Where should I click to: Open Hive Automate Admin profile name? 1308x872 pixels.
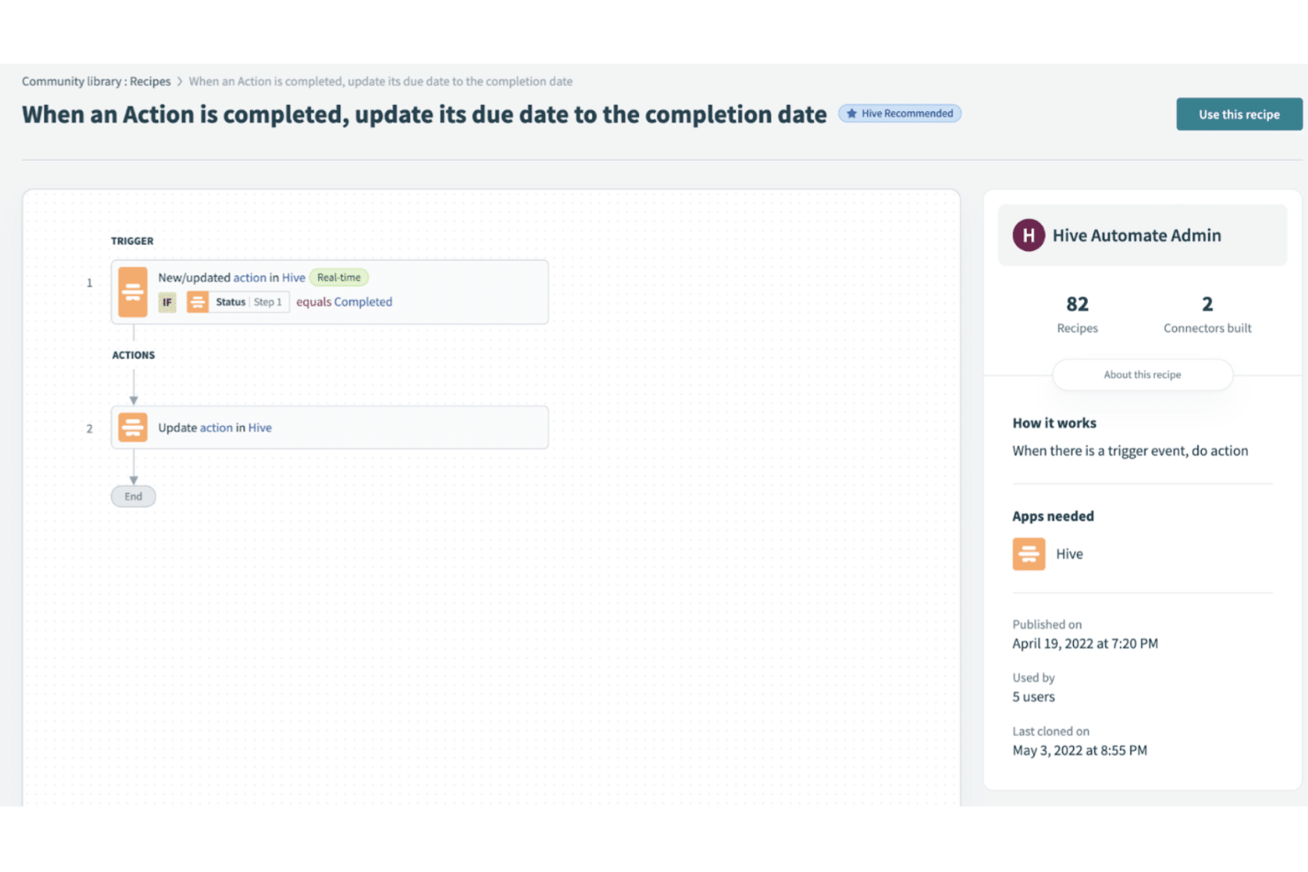[x=1137, y=235]
